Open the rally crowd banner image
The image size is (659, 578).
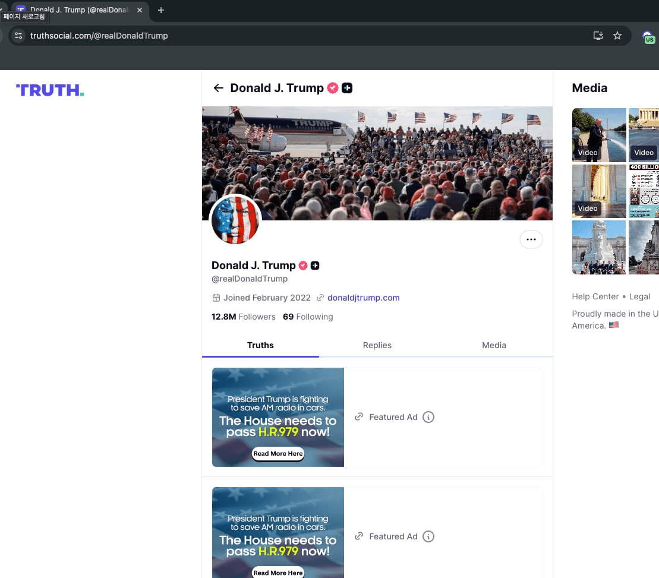(x=377, y=163)
